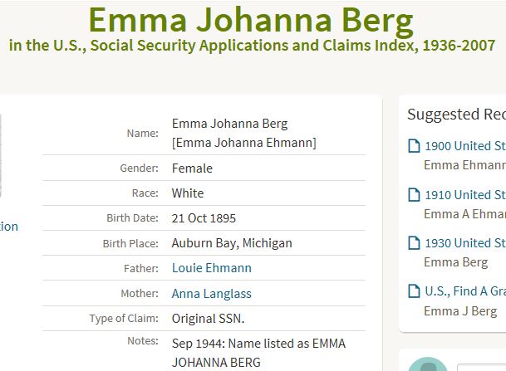The height and width of the screenshot is (371, 506).
Task: Click the Social Security Applications and Claims Index subtitle
Action: click(x=252, y=46)
